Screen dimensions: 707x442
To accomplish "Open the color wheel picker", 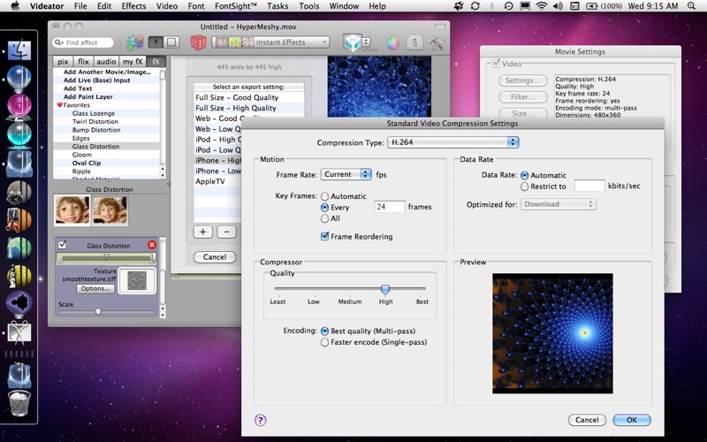I will point(392,42).
